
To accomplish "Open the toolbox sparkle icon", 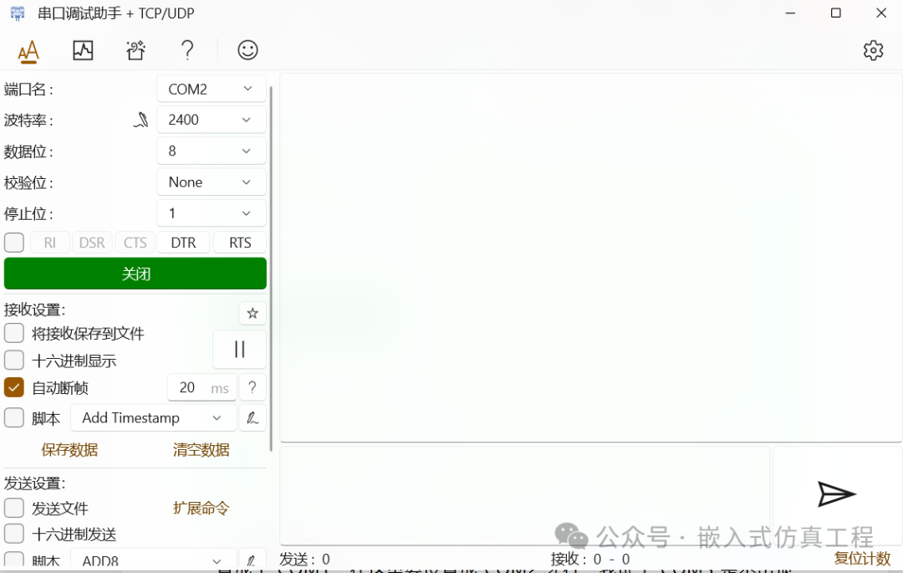I will click(x=136, y=51).
